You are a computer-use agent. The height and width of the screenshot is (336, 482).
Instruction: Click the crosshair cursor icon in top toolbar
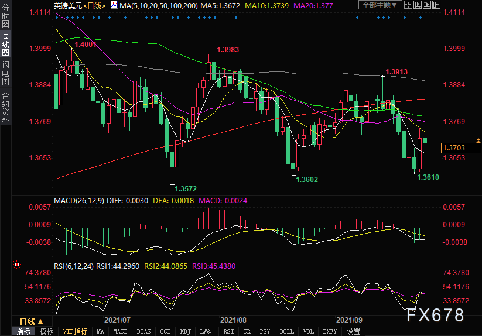408,5
